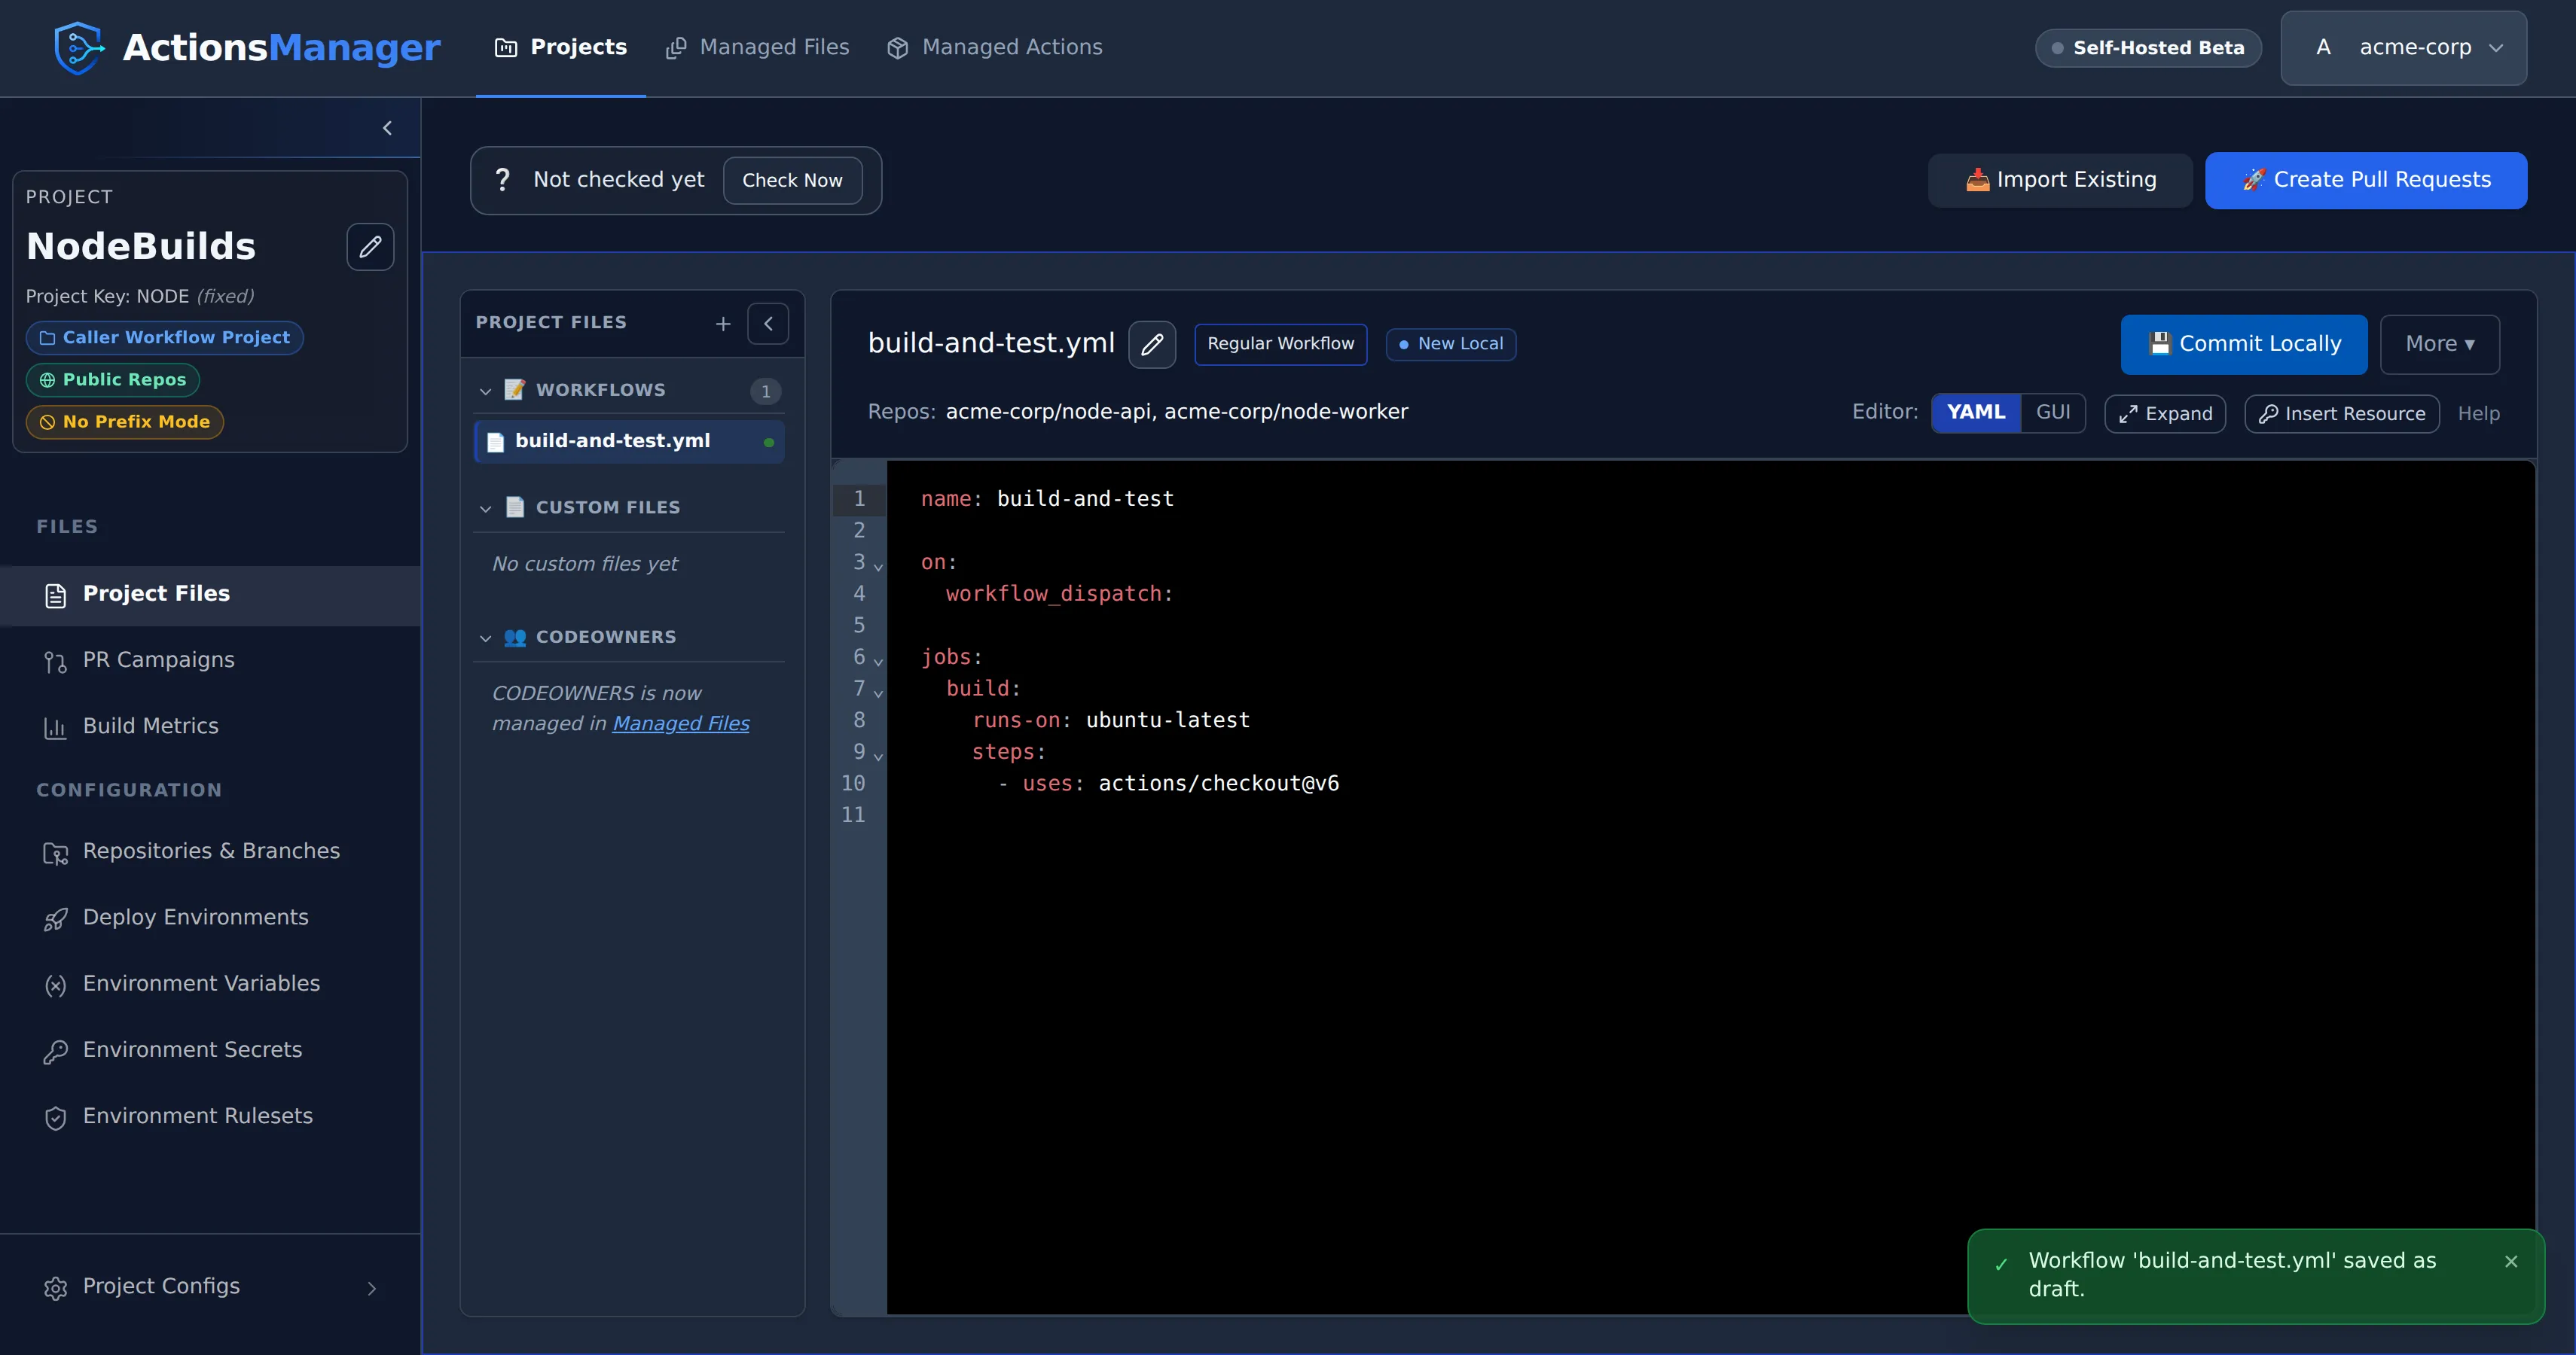
Task: Open the More dropdown menu
Action: pos(2439,344)
